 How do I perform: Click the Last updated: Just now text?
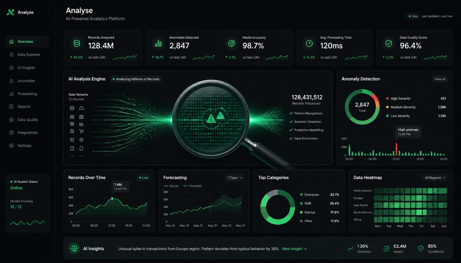(437, 16)
